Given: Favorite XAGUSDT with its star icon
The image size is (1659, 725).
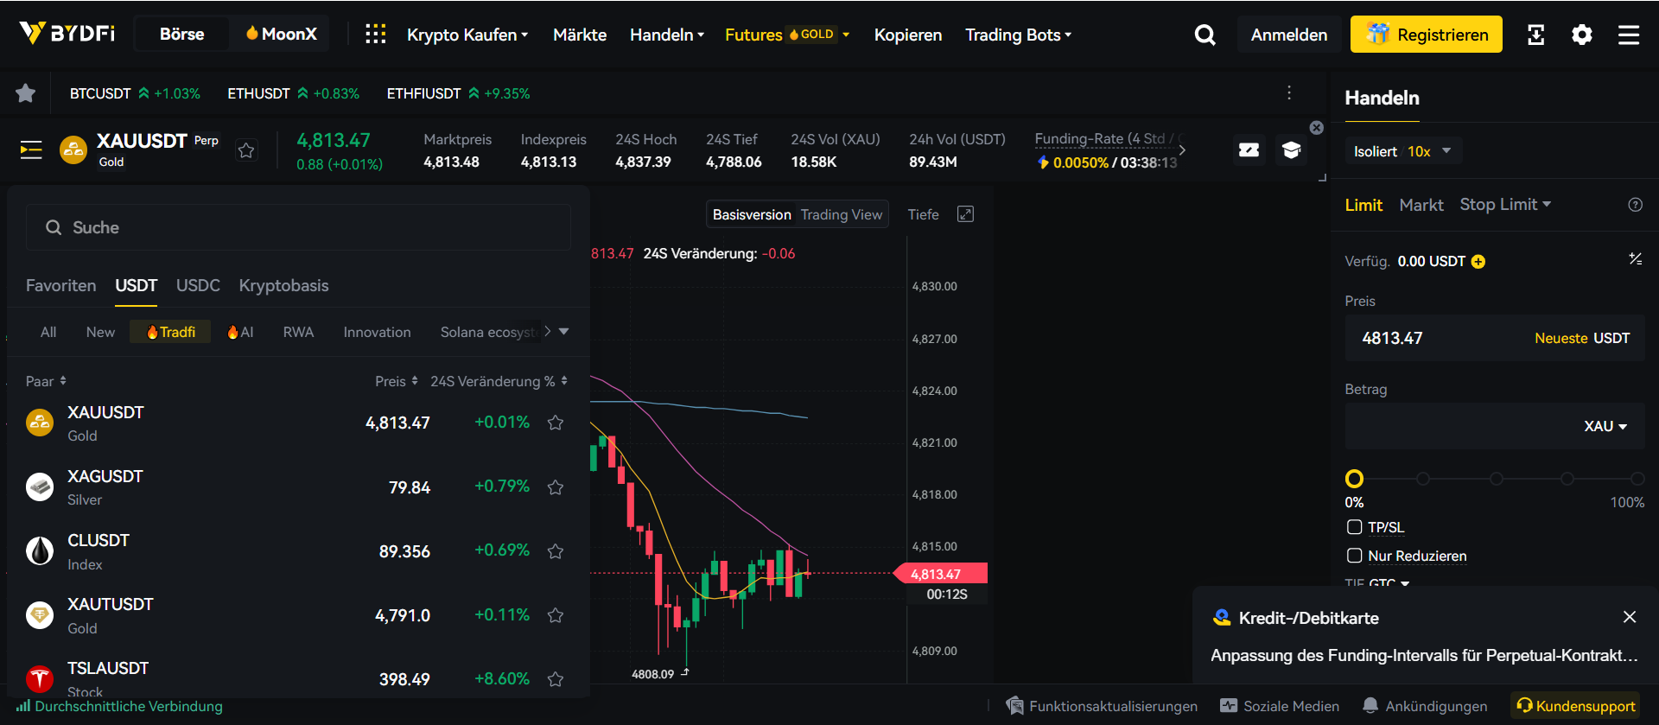Looking at the screenshot, I should point(556,487).
